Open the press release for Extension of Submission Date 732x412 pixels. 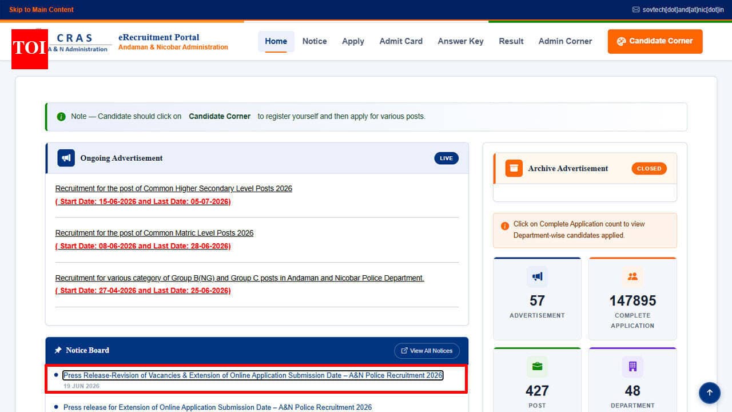click(x=217, y=407)
